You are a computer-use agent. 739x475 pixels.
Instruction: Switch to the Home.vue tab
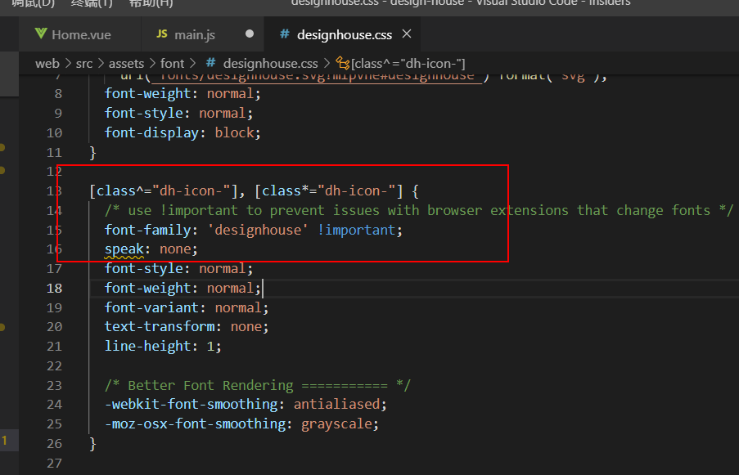click(80, 35)
